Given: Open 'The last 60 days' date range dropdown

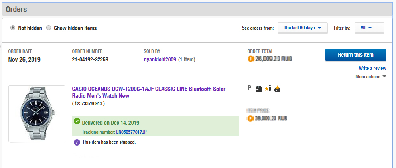Looking at the screenshot, I should click(302, 28).
